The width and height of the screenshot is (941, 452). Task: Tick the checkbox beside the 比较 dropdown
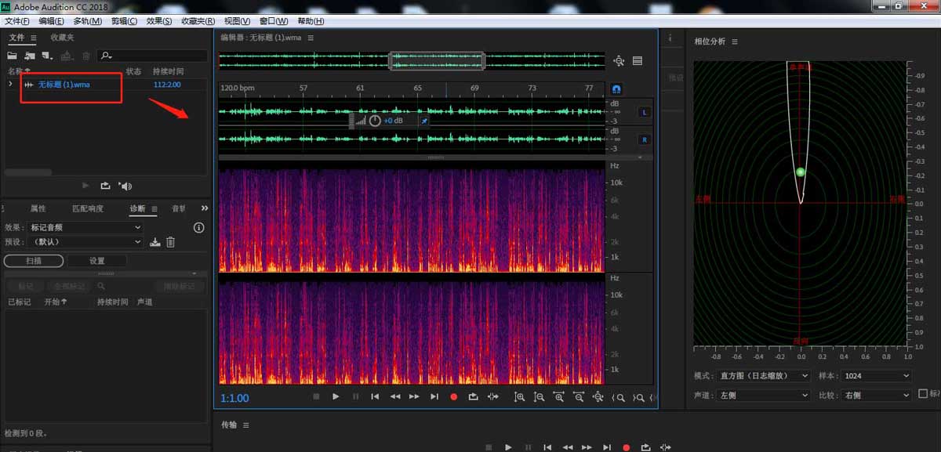(x=923, y=395)
